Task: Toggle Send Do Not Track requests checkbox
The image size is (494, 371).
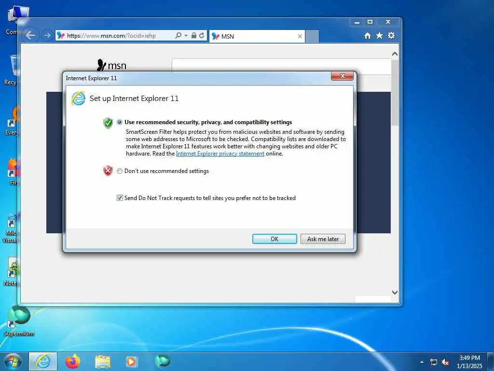Action: (x=120, y=198)
